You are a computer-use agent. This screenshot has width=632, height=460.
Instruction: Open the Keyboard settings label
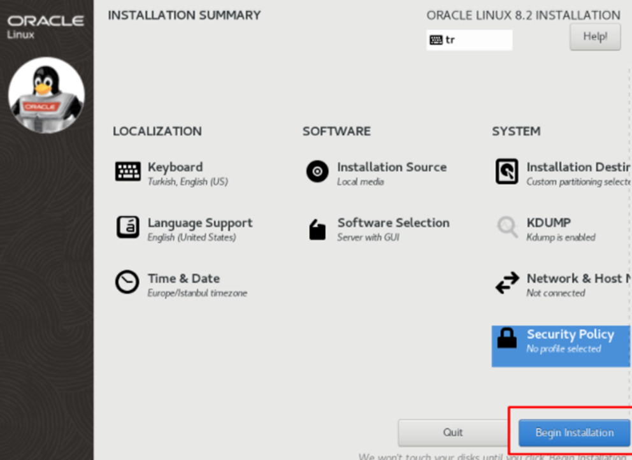tap(175, 168)
